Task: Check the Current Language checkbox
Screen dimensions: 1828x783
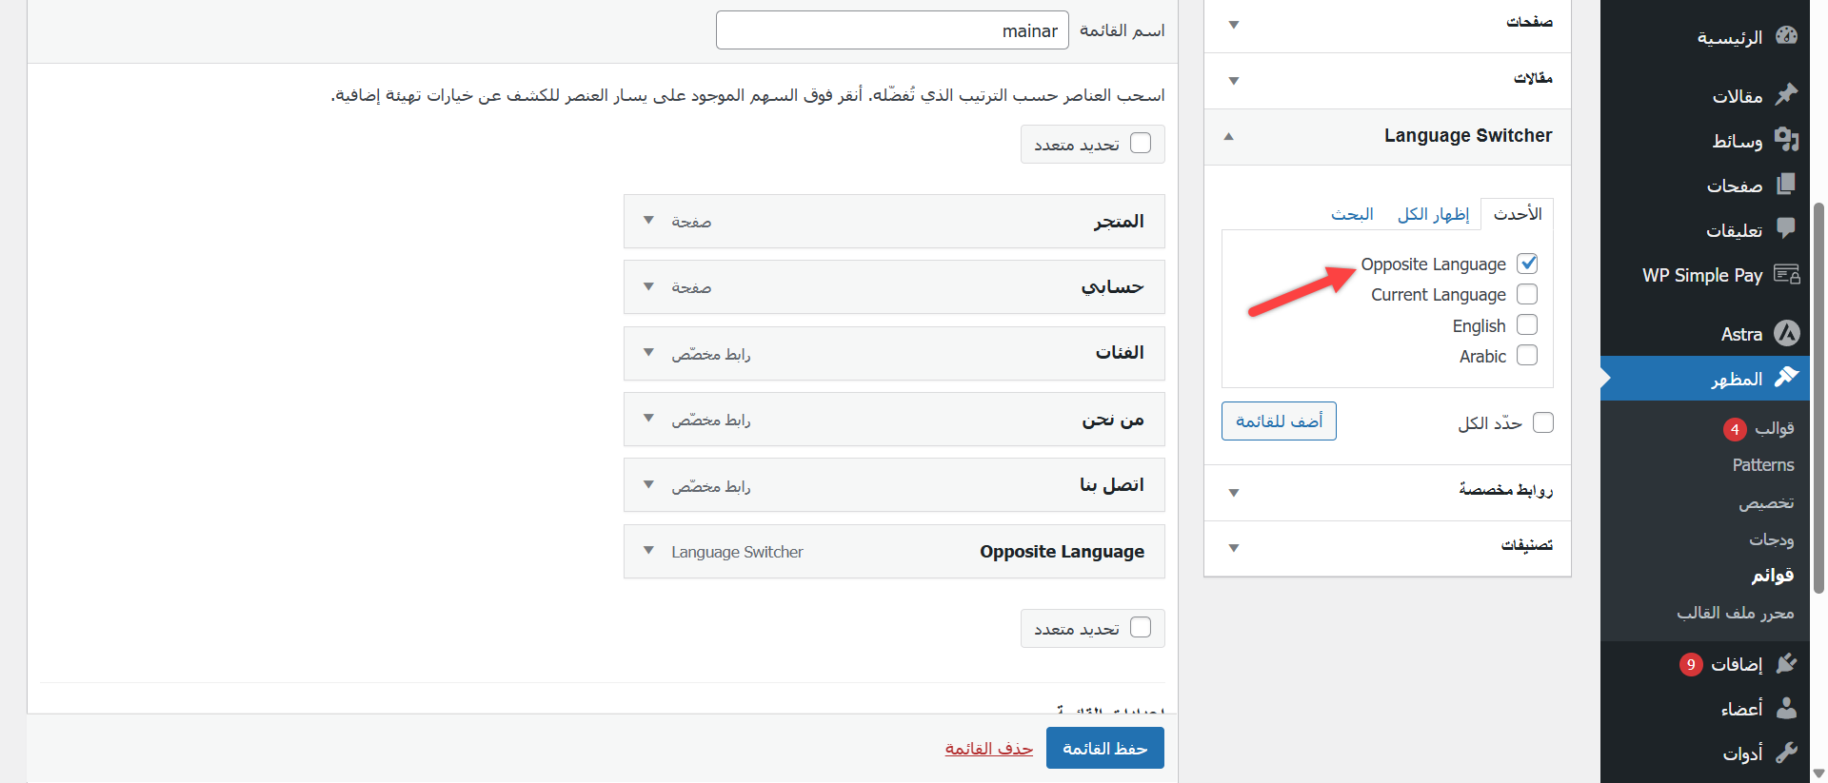Action: coord(1527,294)
